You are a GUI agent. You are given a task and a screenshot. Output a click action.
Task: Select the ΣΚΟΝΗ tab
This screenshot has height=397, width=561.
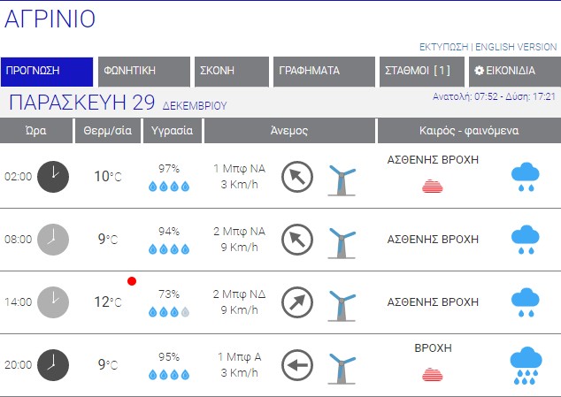click(230, 72)
